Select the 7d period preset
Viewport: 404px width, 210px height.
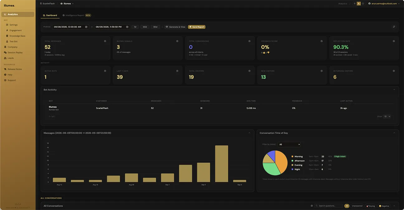tap(135, 27)
